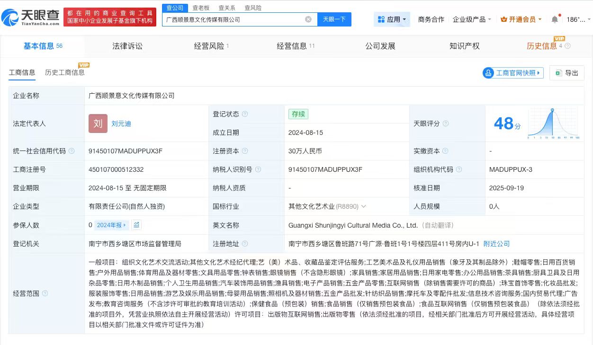Click the company name search input field
This screenshot has width=593, height=345.
pyautogui.click(x=232, y=19)
